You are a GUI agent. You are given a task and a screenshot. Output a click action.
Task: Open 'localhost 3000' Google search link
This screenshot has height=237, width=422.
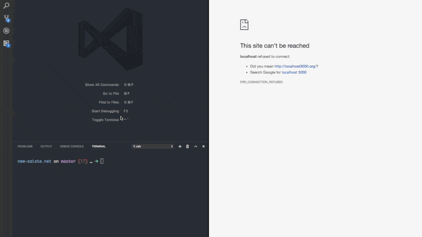pyautogui.click(x=294, y=72)
